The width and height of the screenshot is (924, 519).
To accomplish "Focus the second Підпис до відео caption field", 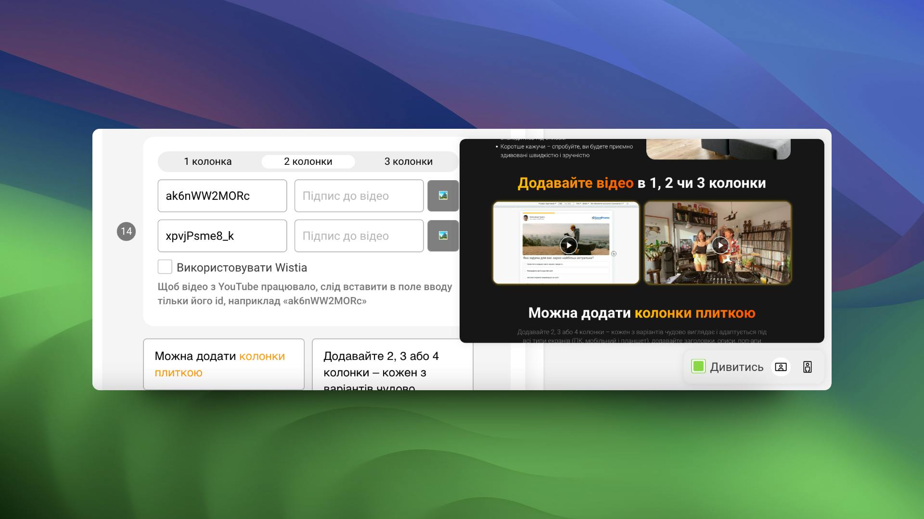I will 359,235.
